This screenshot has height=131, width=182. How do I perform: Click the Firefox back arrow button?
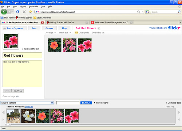coord(4,12)
